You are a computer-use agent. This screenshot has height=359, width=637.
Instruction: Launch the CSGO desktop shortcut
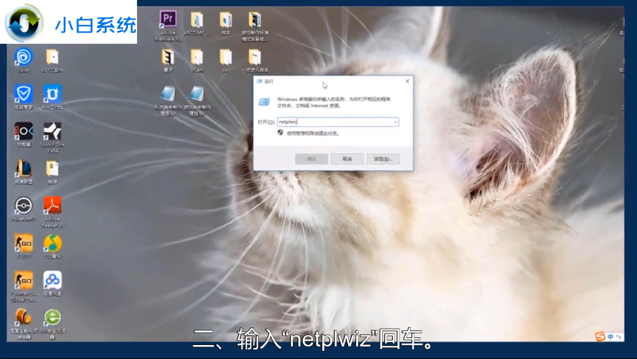[x=23, y=243]
